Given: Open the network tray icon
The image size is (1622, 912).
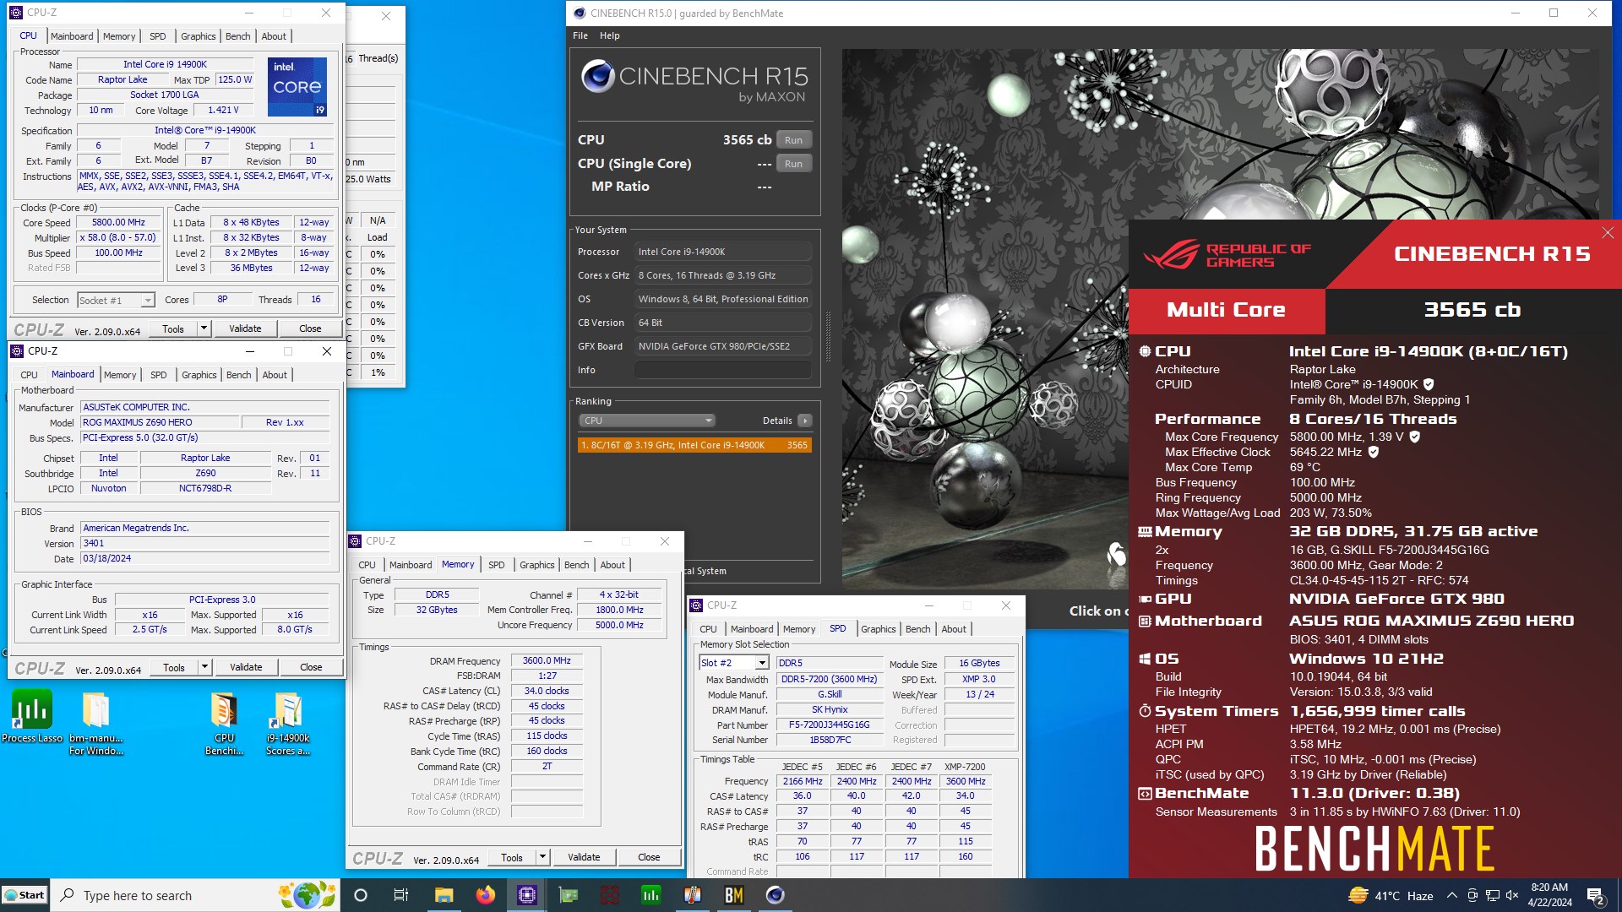Looking at the screenshot, I should [x=1493, y=895].
